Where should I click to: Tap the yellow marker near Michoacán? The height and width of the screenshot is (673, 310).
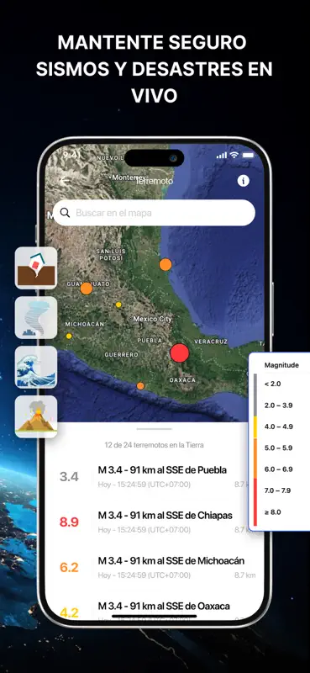(x=69, y=336)
